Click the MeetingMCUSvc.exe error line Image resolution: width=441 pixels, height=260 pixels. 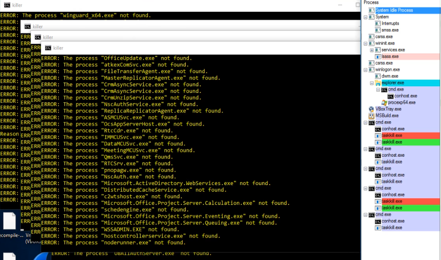click(x=118, y=150)
